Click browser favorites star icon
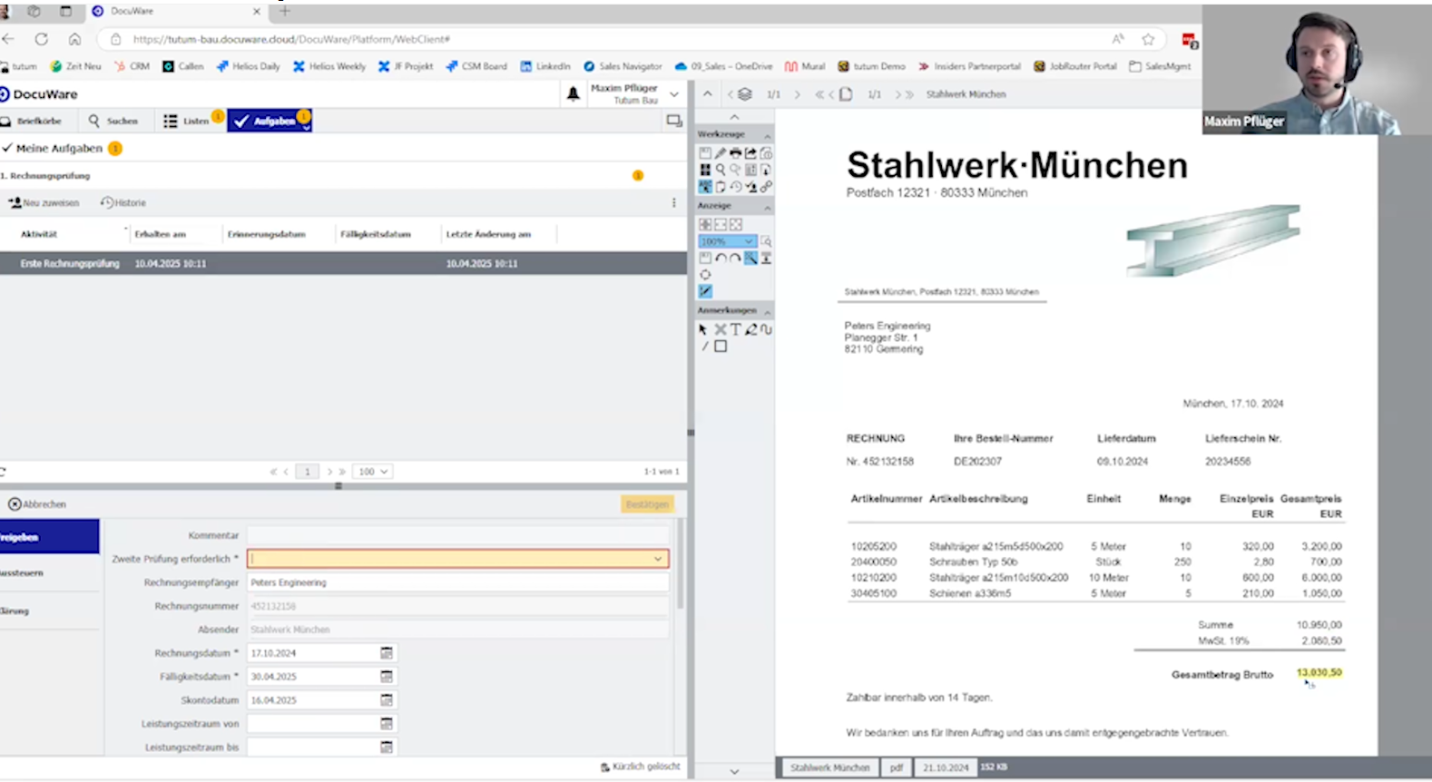This screenshot has height=782, width=1432. pos(1148,39)
